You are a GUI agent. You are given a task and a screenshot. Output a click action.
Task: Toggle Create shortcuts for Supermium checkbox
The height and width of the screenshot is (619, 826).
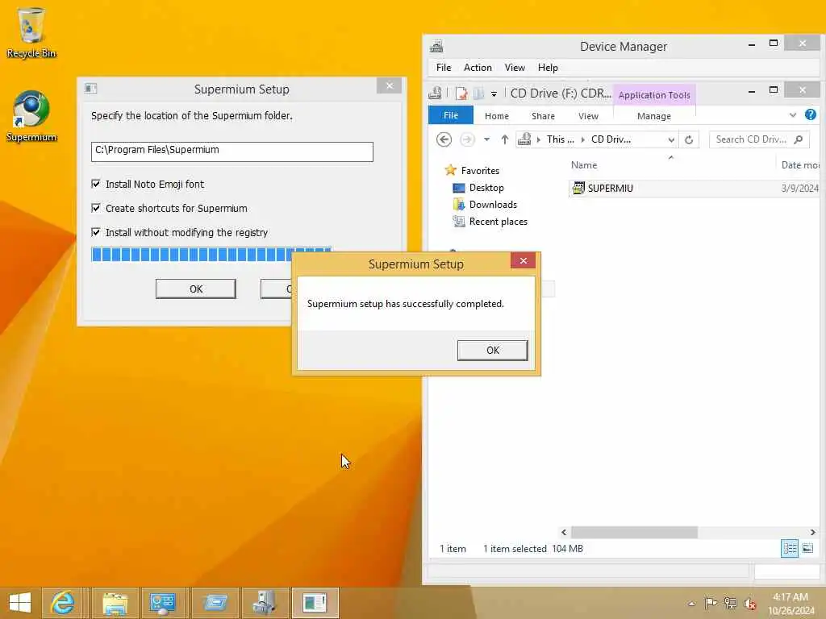coord(96,208)
